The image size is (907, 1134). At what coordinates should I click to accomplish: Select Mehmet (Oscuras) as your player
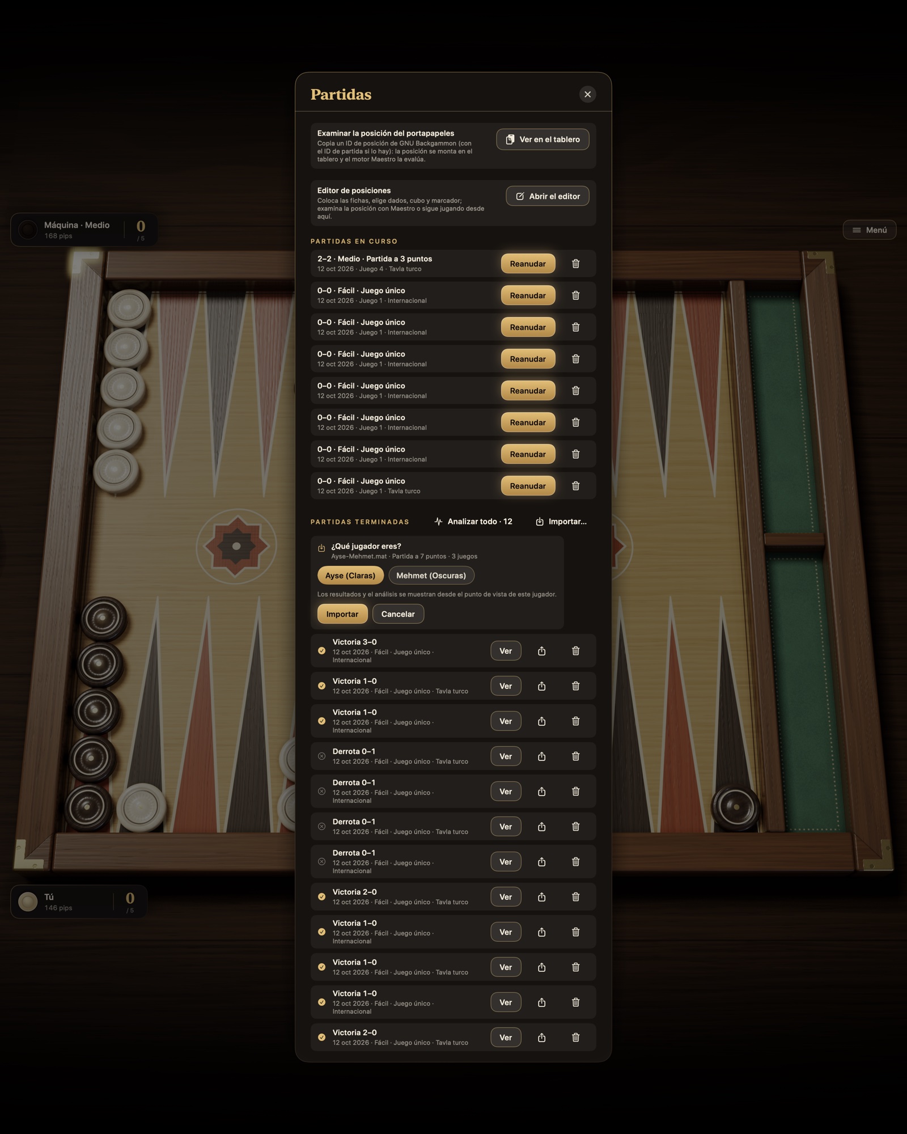click(x=431, y=576)
